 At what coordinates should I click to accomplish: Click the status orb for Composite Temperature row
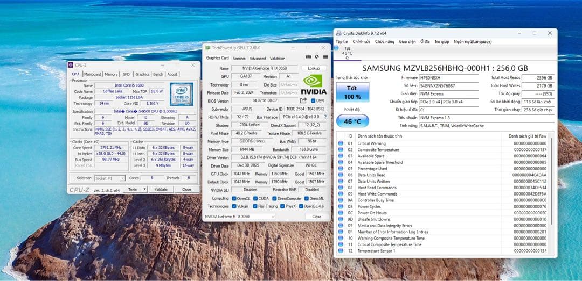[x=341, y=149]
